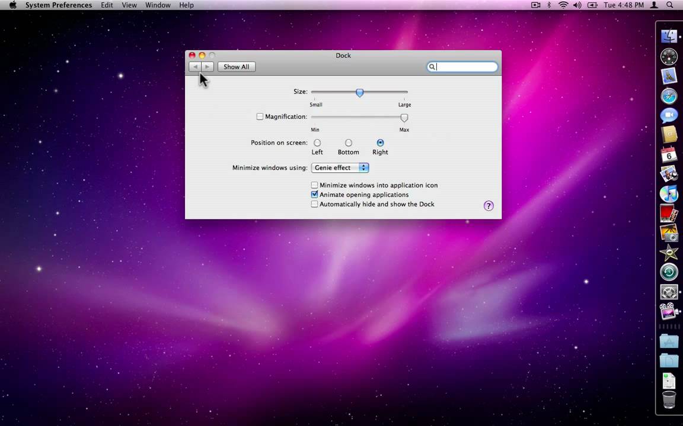
Task: Open the battery status menu
Action: [592, 5]
